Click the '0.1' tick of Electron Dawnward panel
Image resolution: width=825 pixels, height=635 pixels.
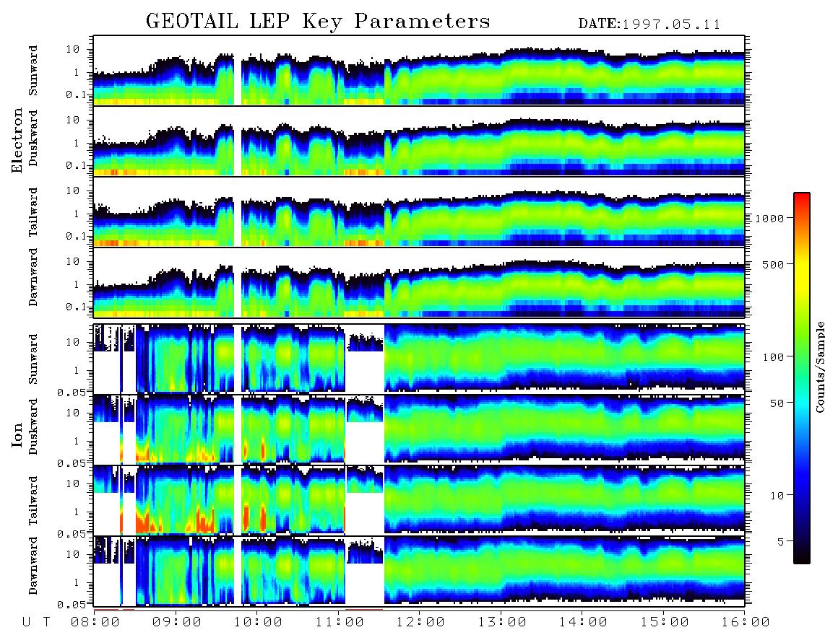76,307
